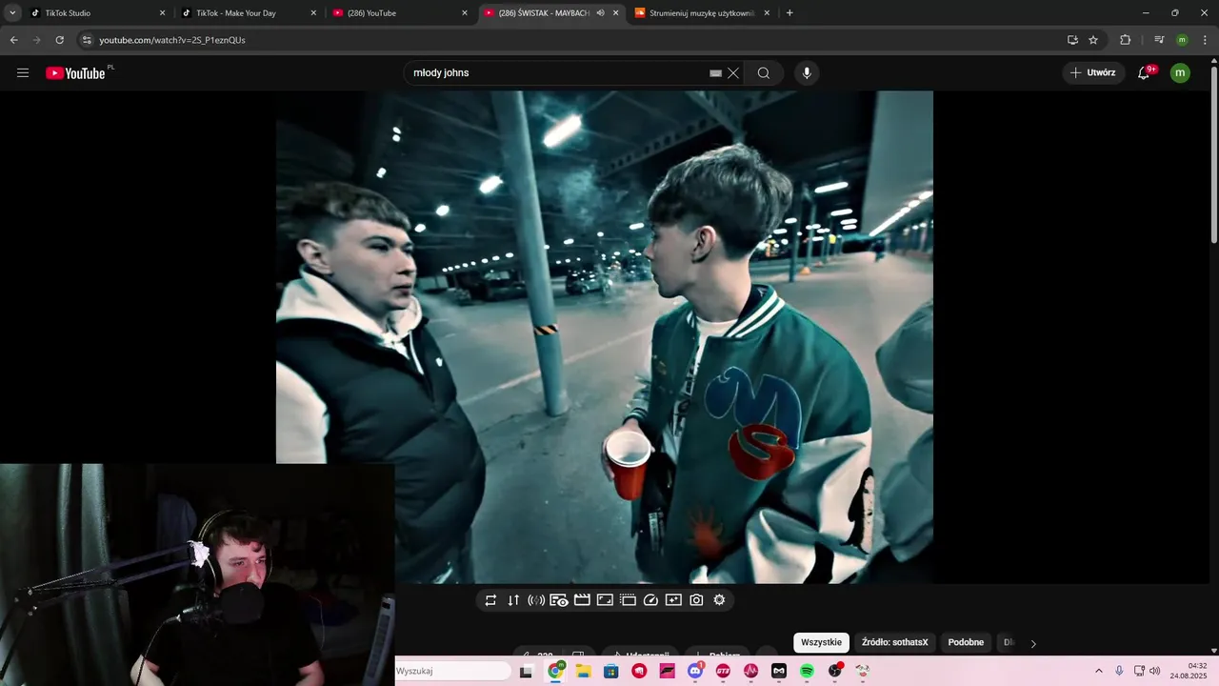Switch to the 'Strumieniuj muzykę' tab
1219x686 pixels.
700,13
